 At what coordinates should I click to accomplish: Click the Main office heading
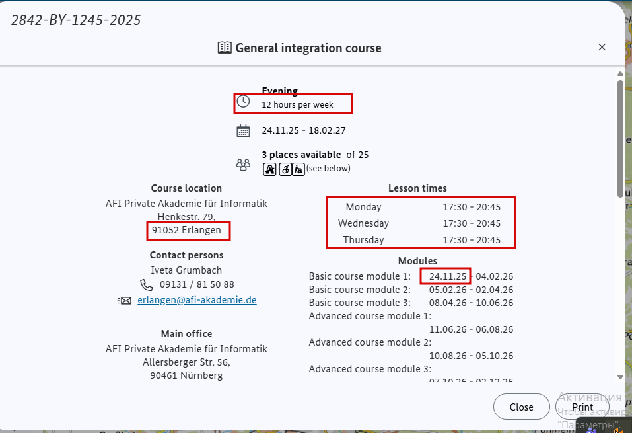[186, 334]
